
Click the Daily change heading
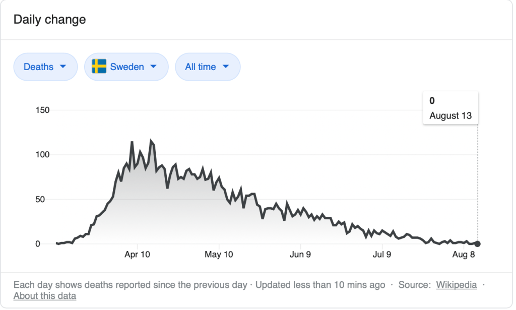(49, 20)
